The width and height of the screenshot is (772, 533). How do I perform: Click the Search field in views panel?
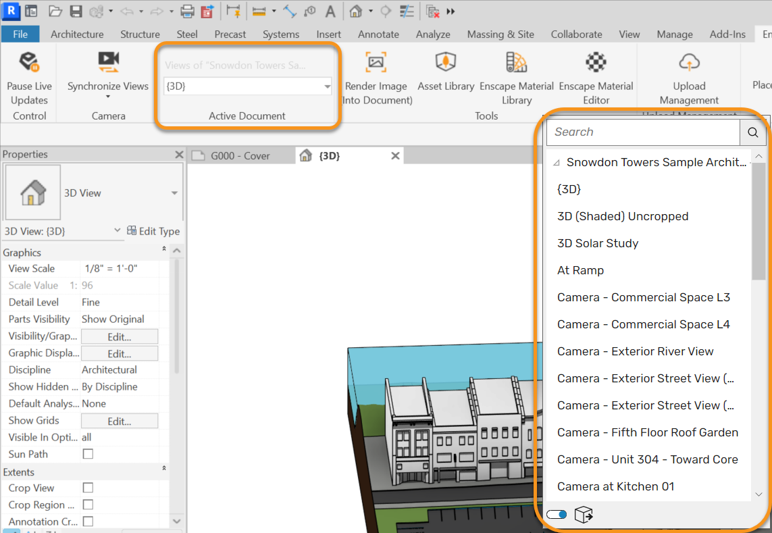(643, 132)
